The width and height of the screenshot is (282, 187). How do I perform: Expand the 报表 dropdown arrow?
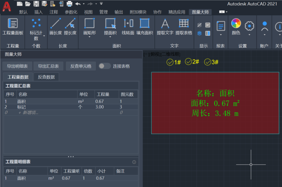click(221, 35)
